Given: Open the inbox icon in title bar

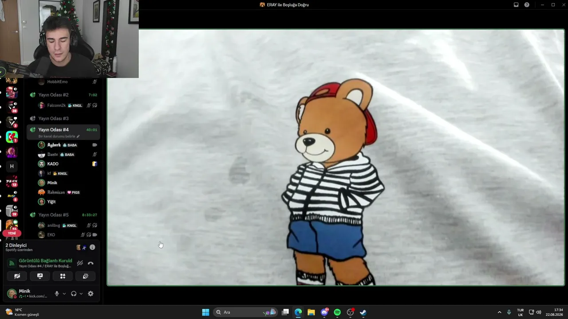Looking at the screenshot, I should (x=516, y=5).
